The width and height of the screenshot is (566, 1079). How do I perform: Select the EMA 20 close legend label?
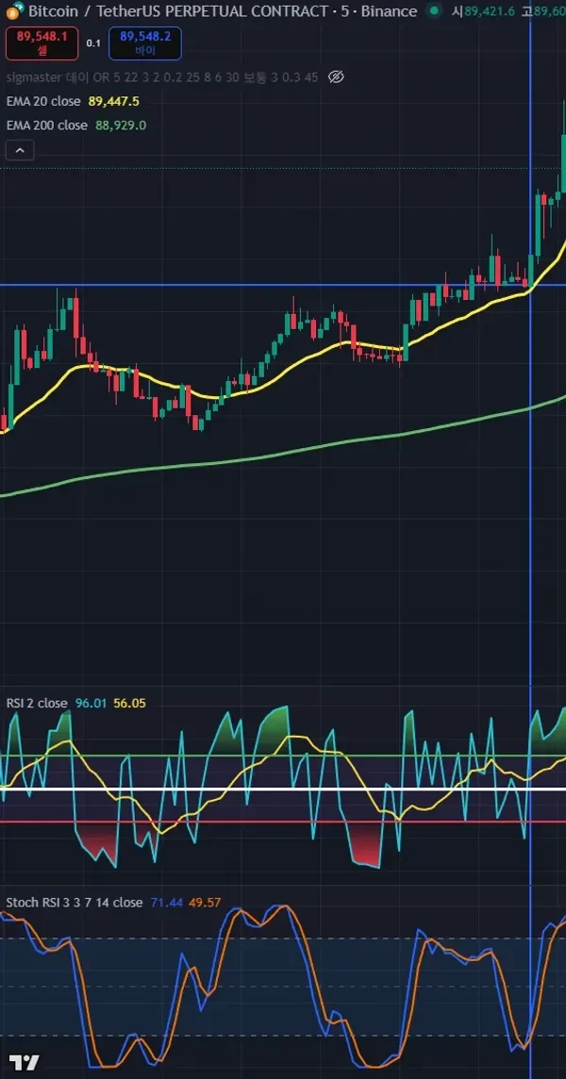coord(43,101)
